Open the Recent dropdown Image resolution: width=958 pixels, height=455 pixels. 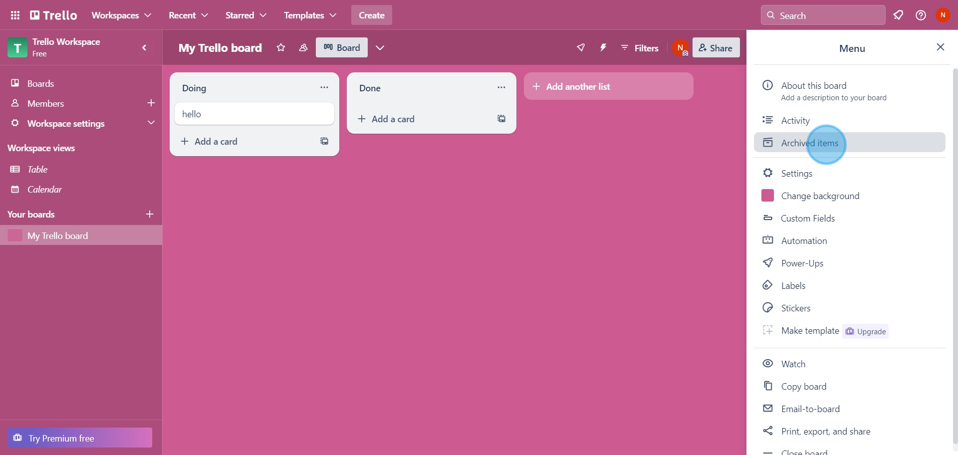coord(188,15)
